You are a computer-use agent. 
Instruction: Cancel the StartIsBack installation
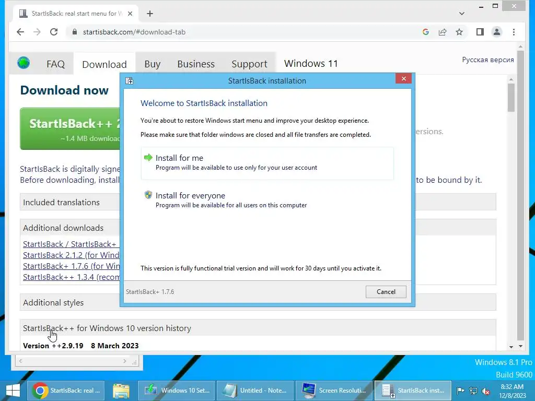tap(386, 291)
